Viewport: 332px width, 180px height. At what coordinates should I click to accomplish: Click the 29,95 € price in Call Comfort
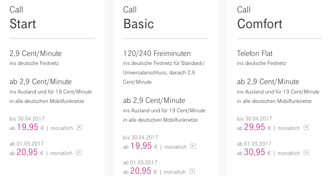255,128
